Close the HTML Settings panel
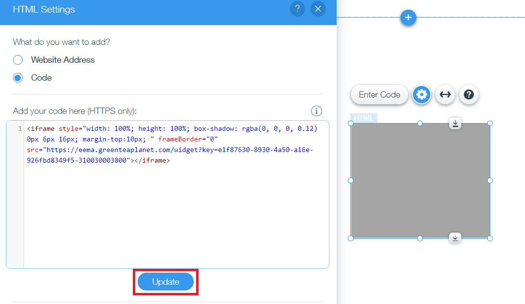The width and height of the screenshot is (525, 304). [x=318, y=9]
